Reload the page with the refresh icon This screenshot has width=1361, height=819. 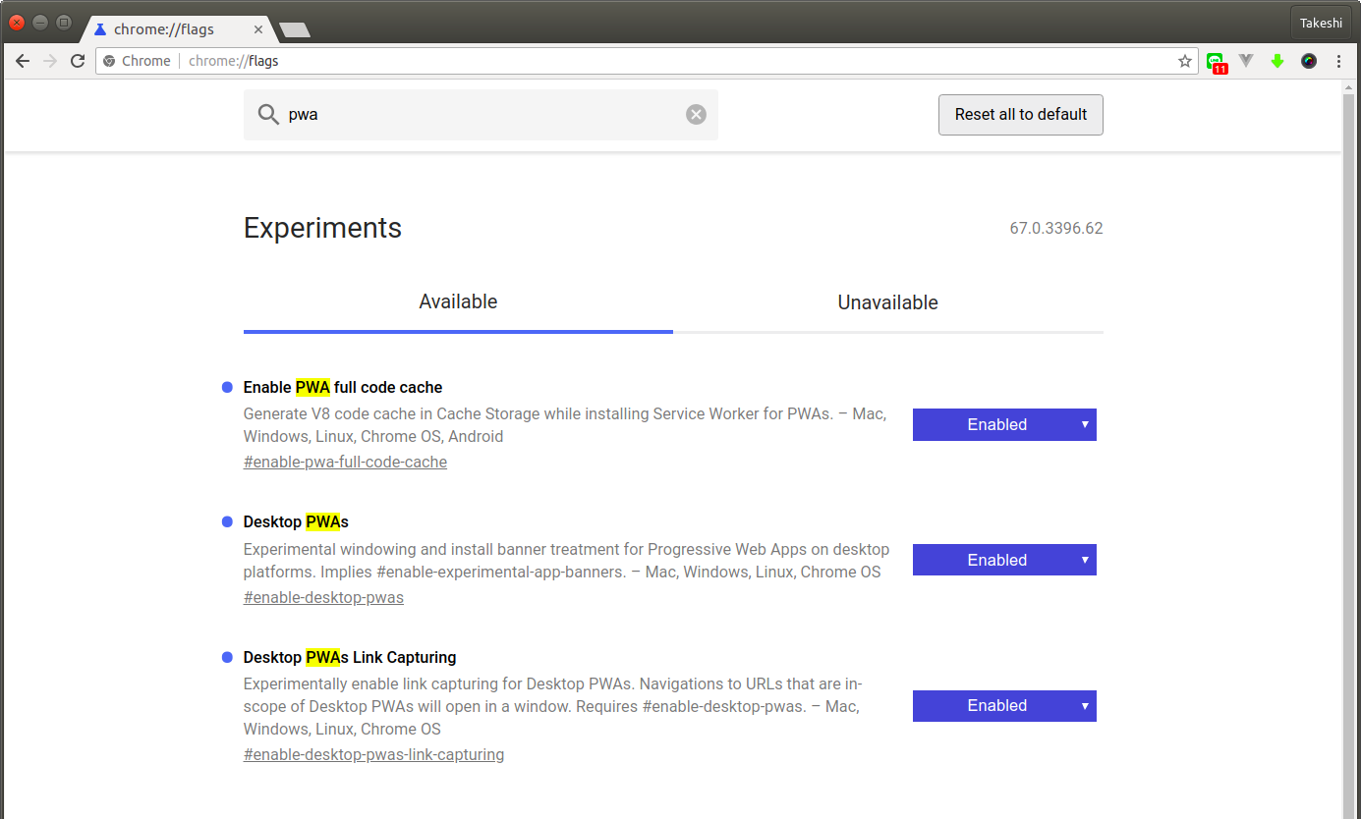click(x=78, y=61)
